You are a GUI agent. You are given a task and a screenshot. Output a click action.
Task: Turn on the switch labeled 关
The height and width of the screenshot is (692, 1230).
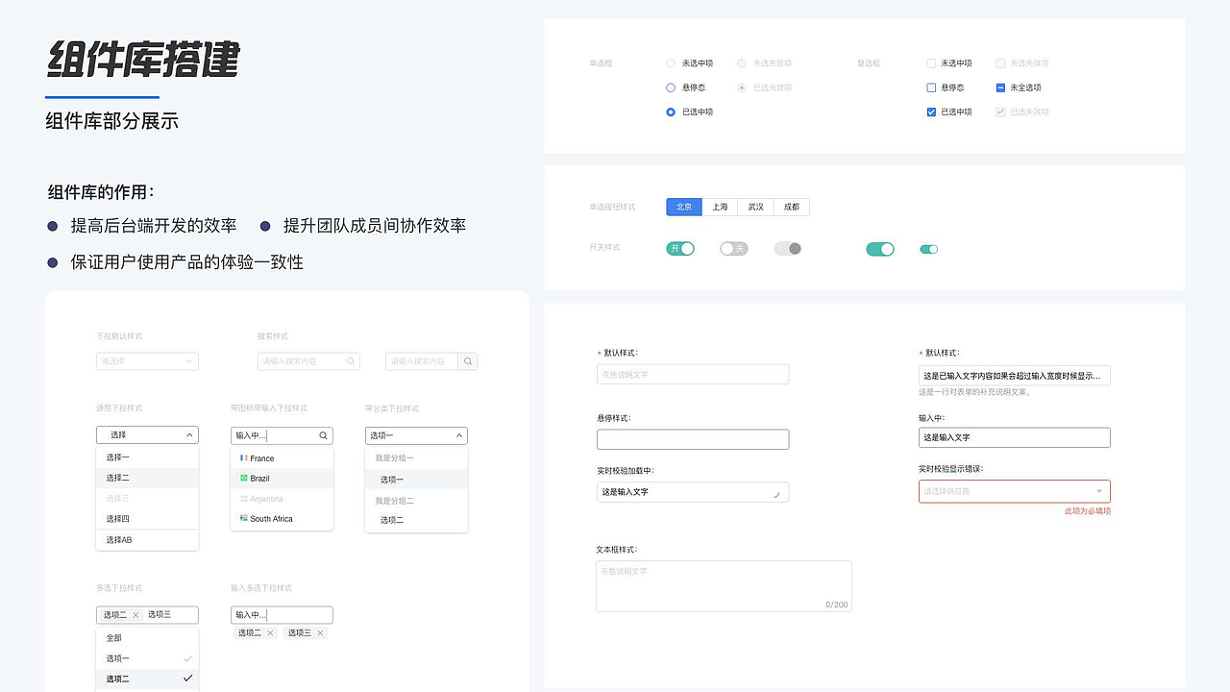pos(734,249)
